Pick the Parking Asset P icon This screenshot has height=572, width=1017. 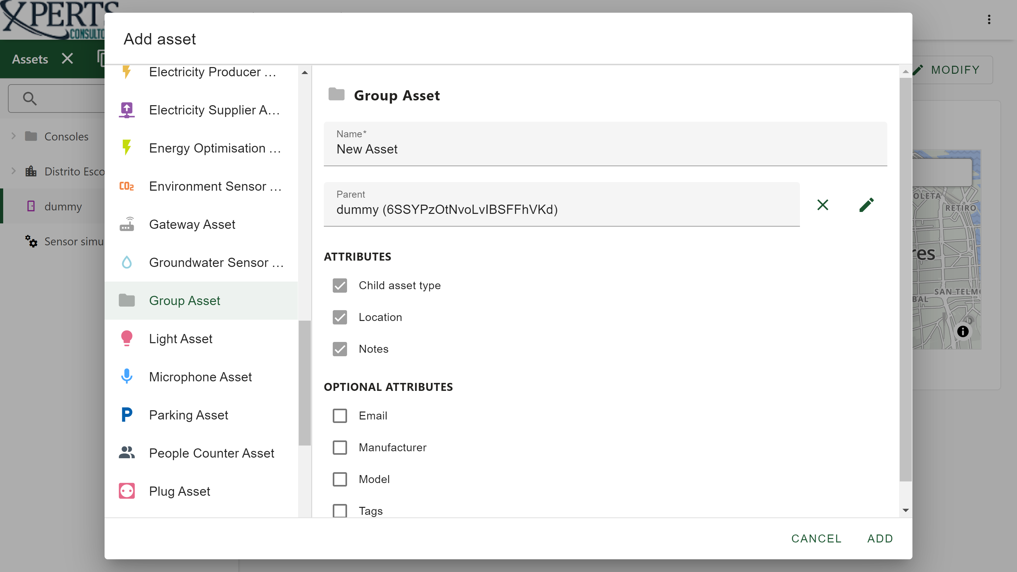(x=127, y=414)
